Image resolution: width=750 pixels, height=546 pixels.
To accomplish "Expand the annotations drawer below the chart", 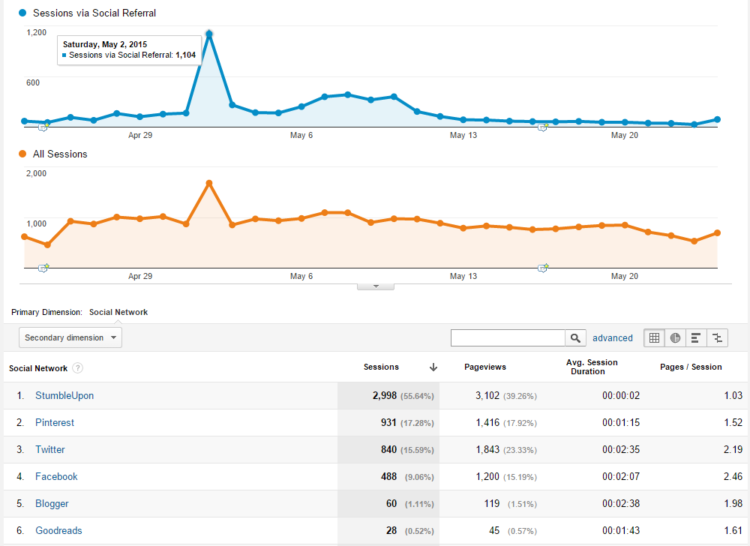I will click(x=376, y=286).
